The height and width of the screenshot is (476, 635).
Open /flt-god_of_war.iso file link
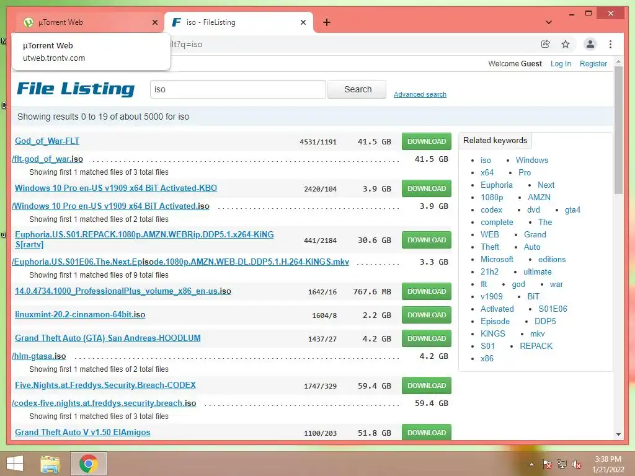(47, 159)
